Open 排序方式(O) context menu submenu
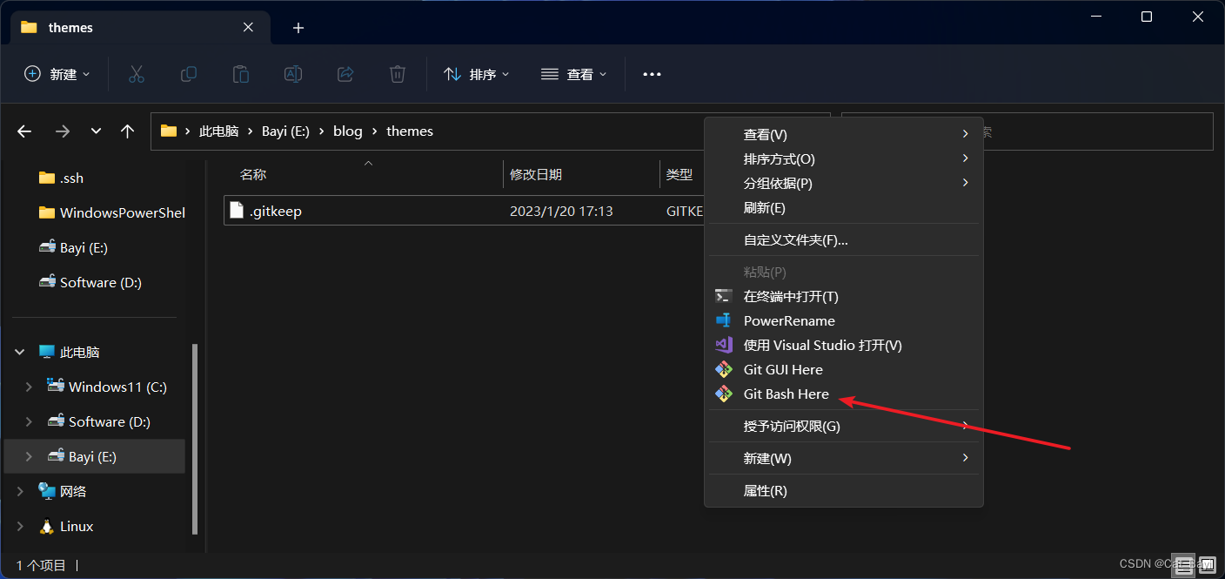This screenshot has width=1225, height=579. 844,158
